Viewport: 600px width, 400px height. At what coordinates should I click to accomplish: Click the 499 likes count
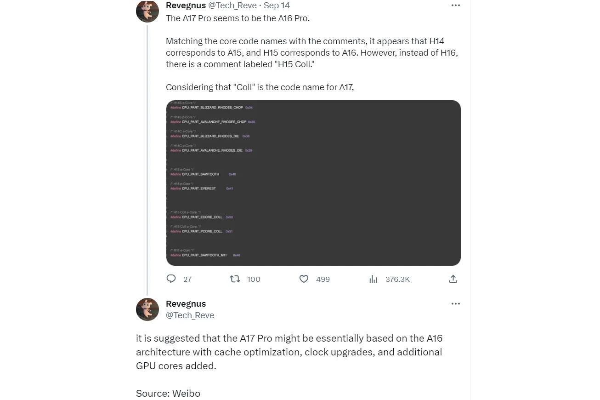click(x=323, y=279)
